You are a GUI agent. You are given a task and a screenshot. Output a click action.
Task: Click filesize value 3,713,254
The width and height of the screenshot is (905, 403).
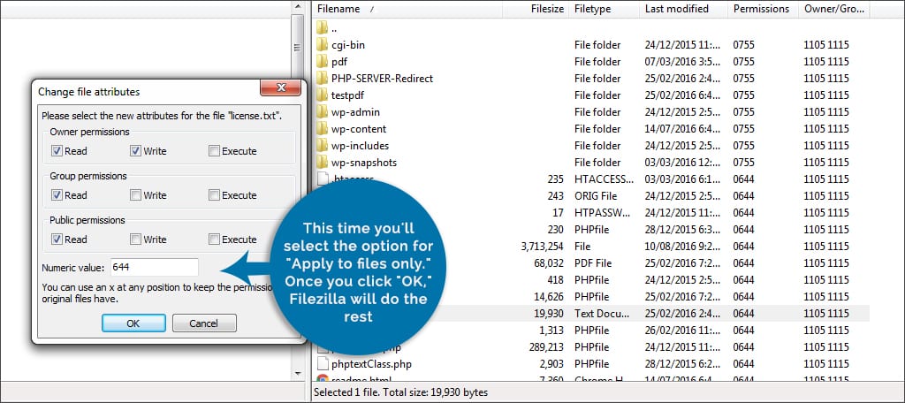point(542,246)
